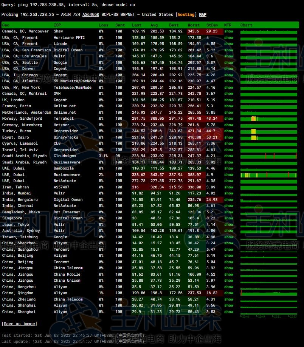Show MTR for Denver Cogent row
This screenshot has width=304, height=347.
(x=229, y=69)
